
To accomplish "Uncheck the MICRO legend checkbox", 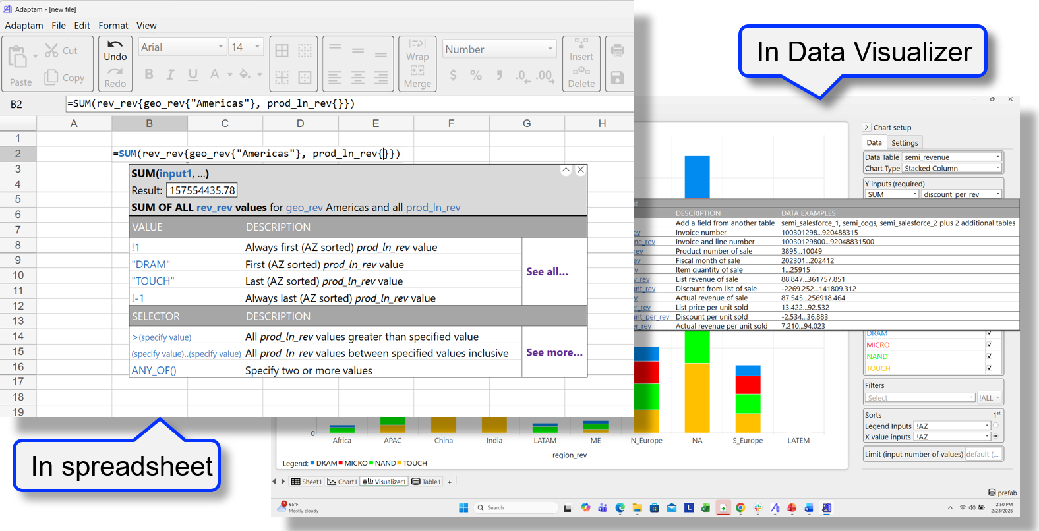I will click(x=989, y=345).
